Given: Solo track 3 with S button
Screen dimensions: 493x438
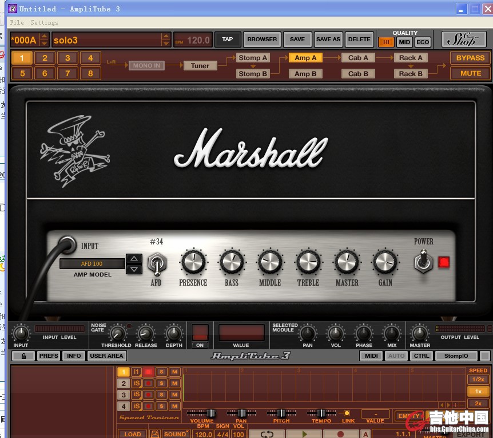Looking at the screenshot, I should click(x=161, y=394).
